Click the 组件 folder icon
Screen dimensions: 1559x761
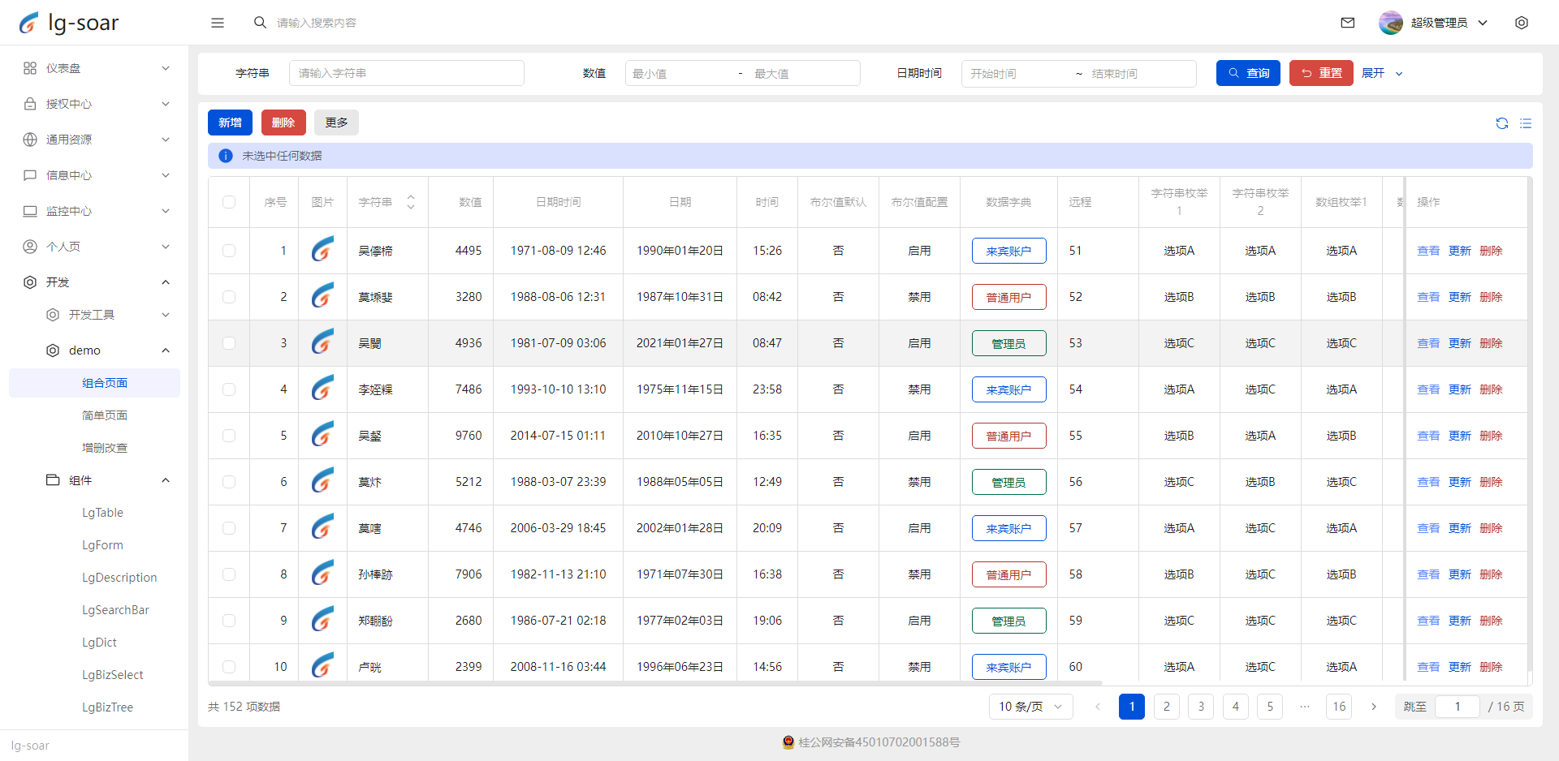(53, 480)
